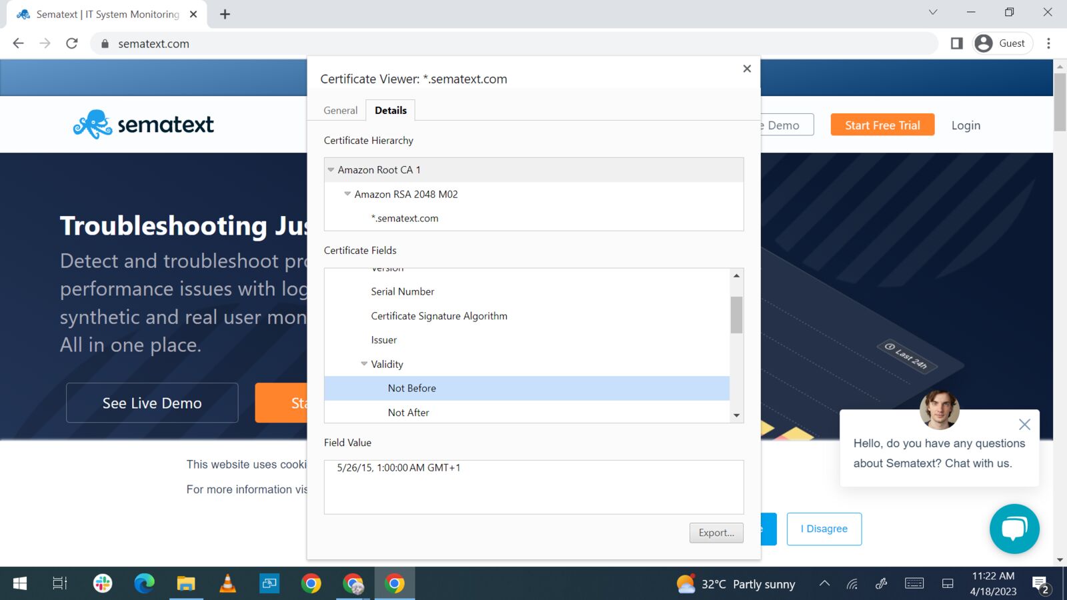Open the Windows Start menu
This screenshot has width=1067, height=600.
20,584
